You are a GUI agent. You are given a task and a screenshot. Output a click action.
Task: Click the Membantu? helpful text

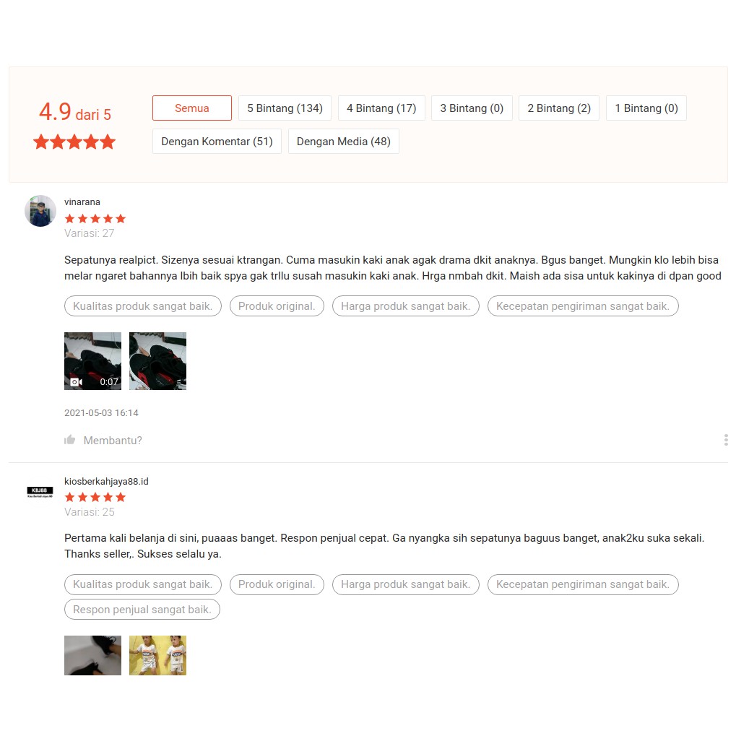(x=113, y=441)
